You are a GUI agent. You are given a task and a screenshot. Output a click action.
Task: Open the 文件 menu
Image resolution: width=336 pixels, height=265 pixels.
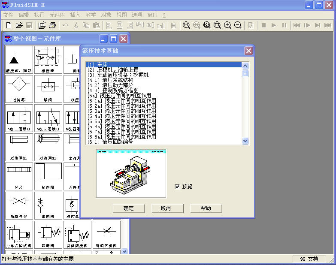8,15
